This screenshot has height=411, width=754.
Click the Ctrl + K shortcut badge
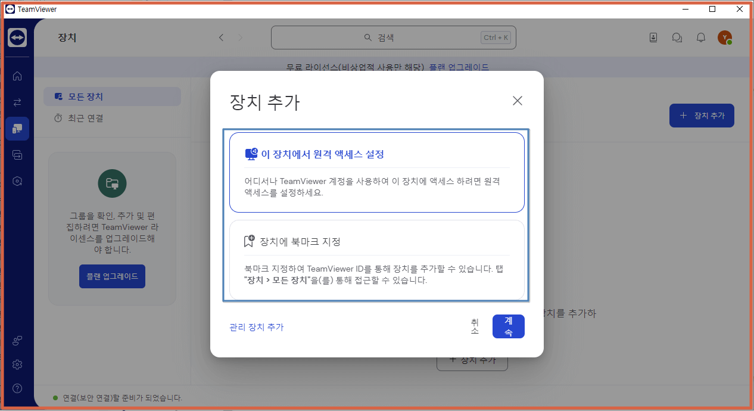(496, 38)
